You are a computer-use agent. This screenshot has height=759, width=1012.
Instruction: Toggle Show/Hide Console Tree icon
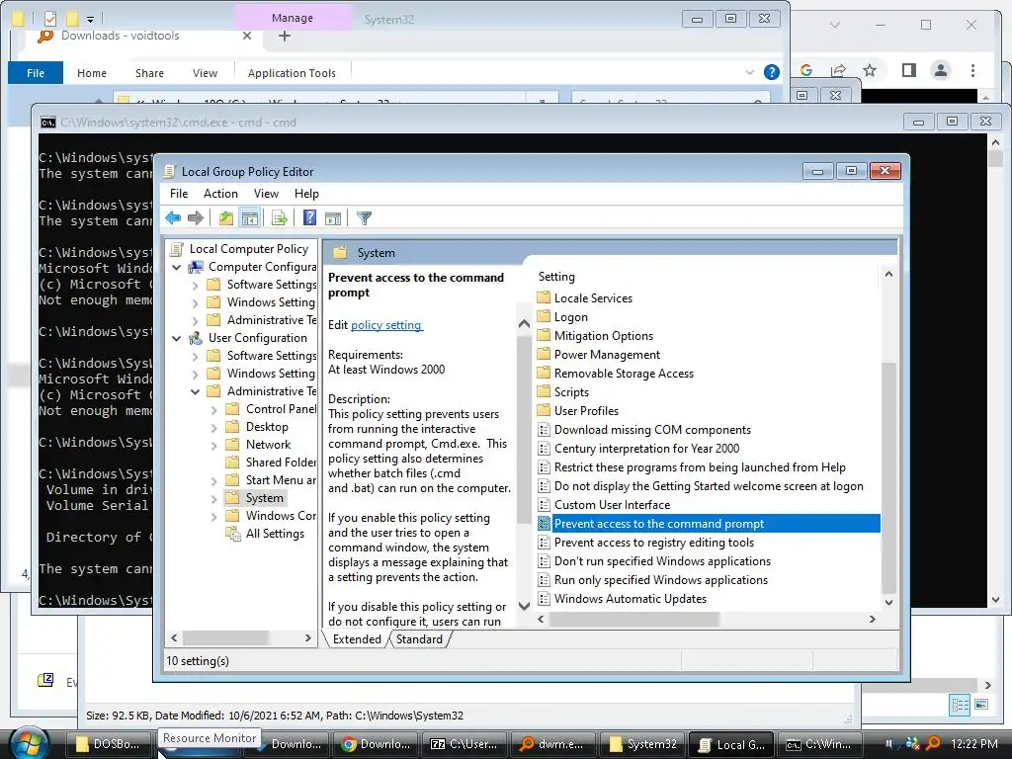coord(249,218)
